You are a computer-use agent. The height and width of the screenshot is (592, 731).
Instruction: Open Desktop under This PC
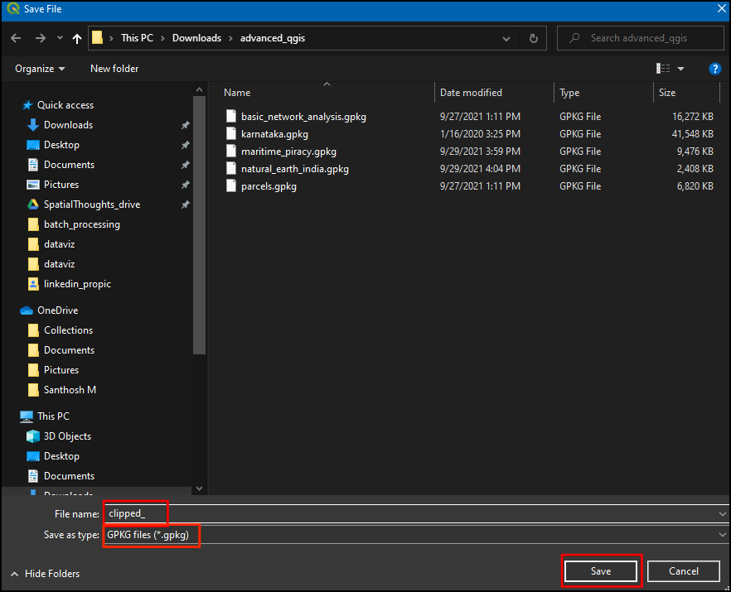(61, 456)
